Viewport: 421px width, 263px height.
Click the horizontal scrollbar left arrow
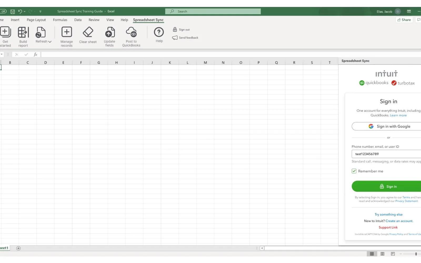262,248
